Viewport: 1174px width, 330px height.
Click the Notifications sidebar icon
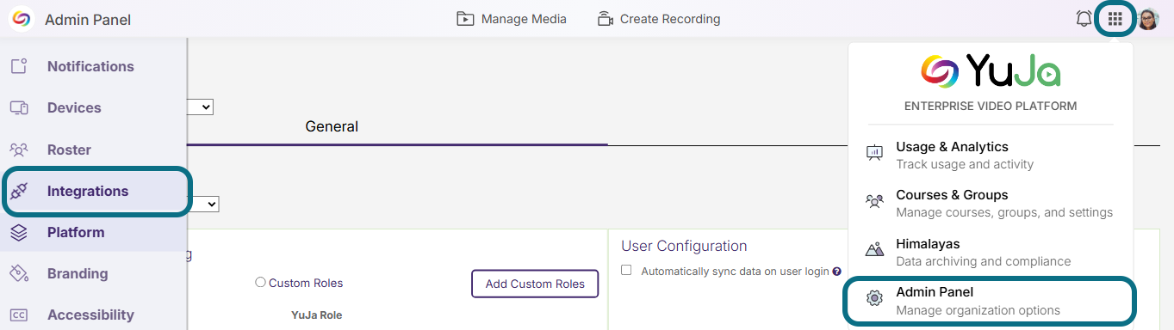[19, 66]
